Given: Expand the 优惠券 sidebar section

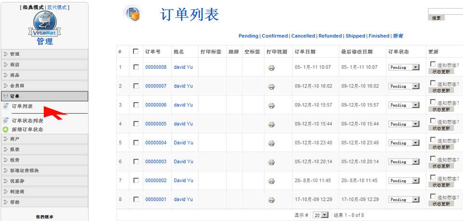Looking at the screenshot, I should (x=44, y=181).
